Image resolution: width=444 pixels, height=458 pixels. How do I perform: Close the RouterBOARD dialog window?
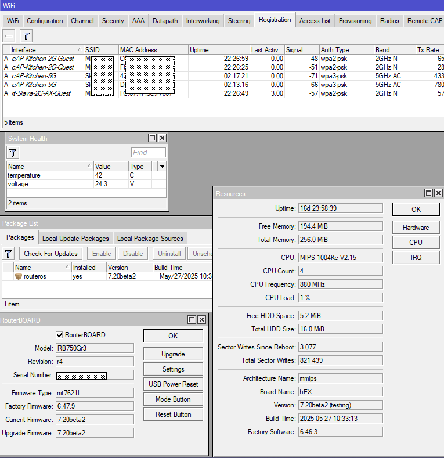pyautogui.click(x=201, y=320)
